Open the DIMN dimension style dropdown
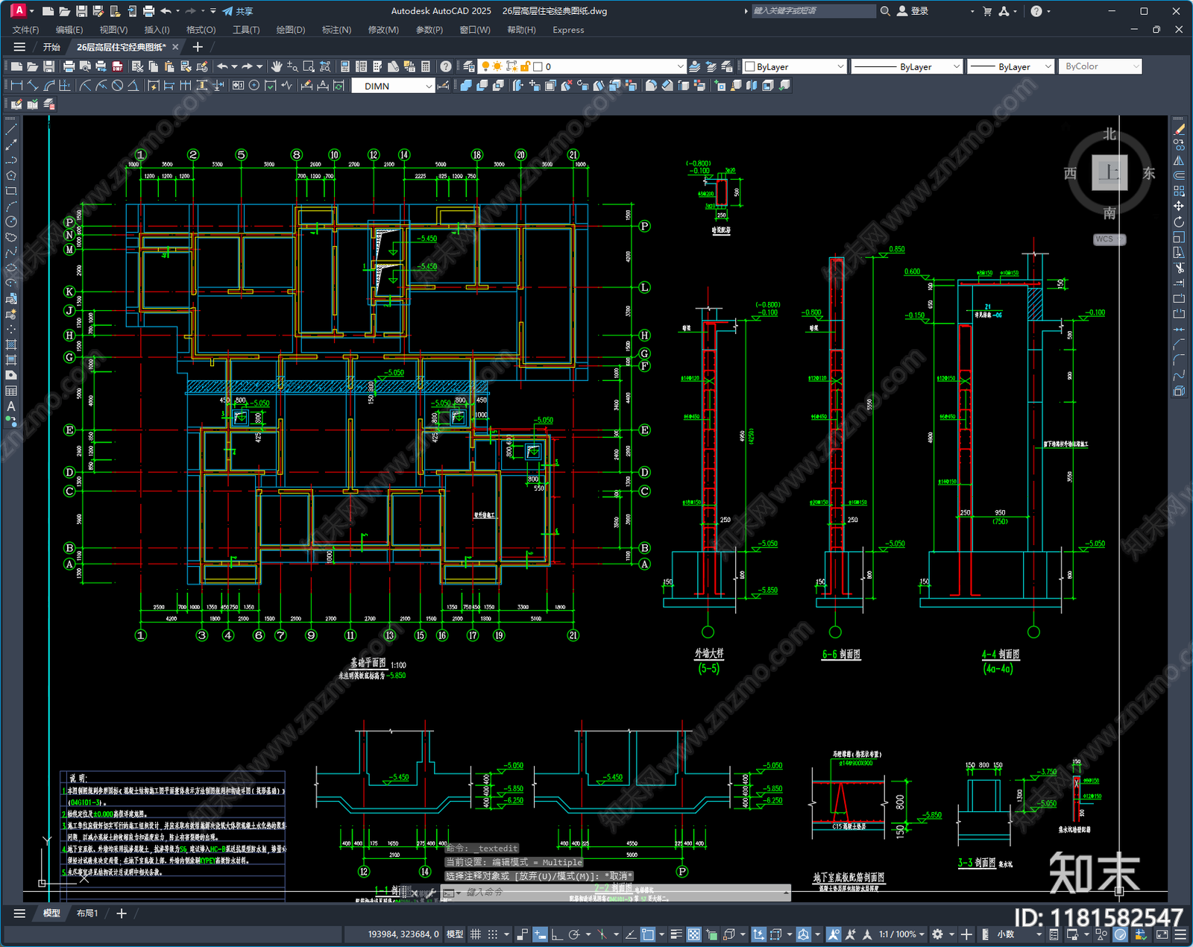 tap(394, 86)
